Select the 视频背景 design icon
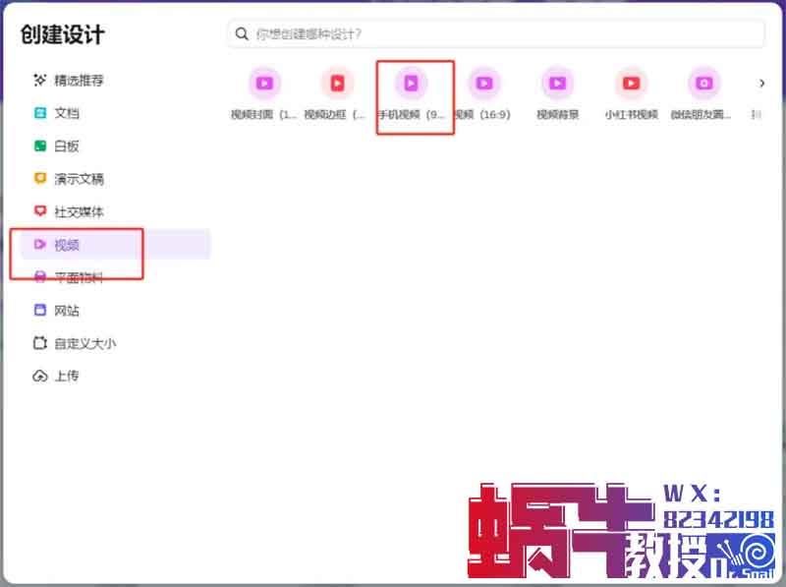Screen dimensions: 786x587 coord(557,84)
